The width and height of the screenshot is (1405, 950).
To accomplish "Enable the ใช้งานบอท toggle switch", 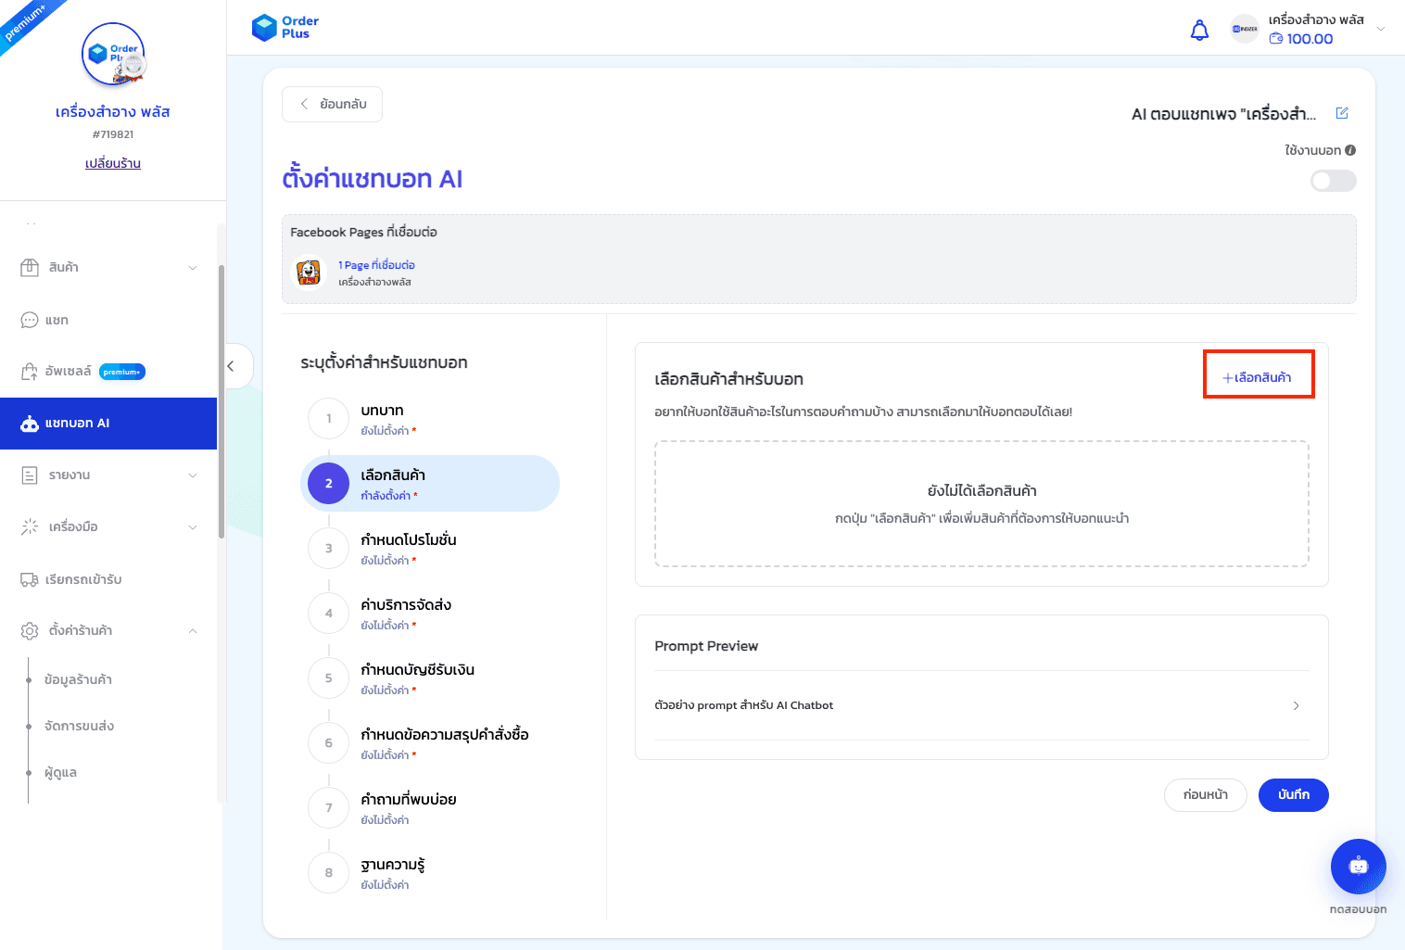I will [1333, 181].
